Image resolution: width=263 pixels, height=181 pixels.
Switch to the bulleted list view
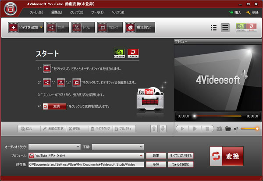(x=214, y=28)
